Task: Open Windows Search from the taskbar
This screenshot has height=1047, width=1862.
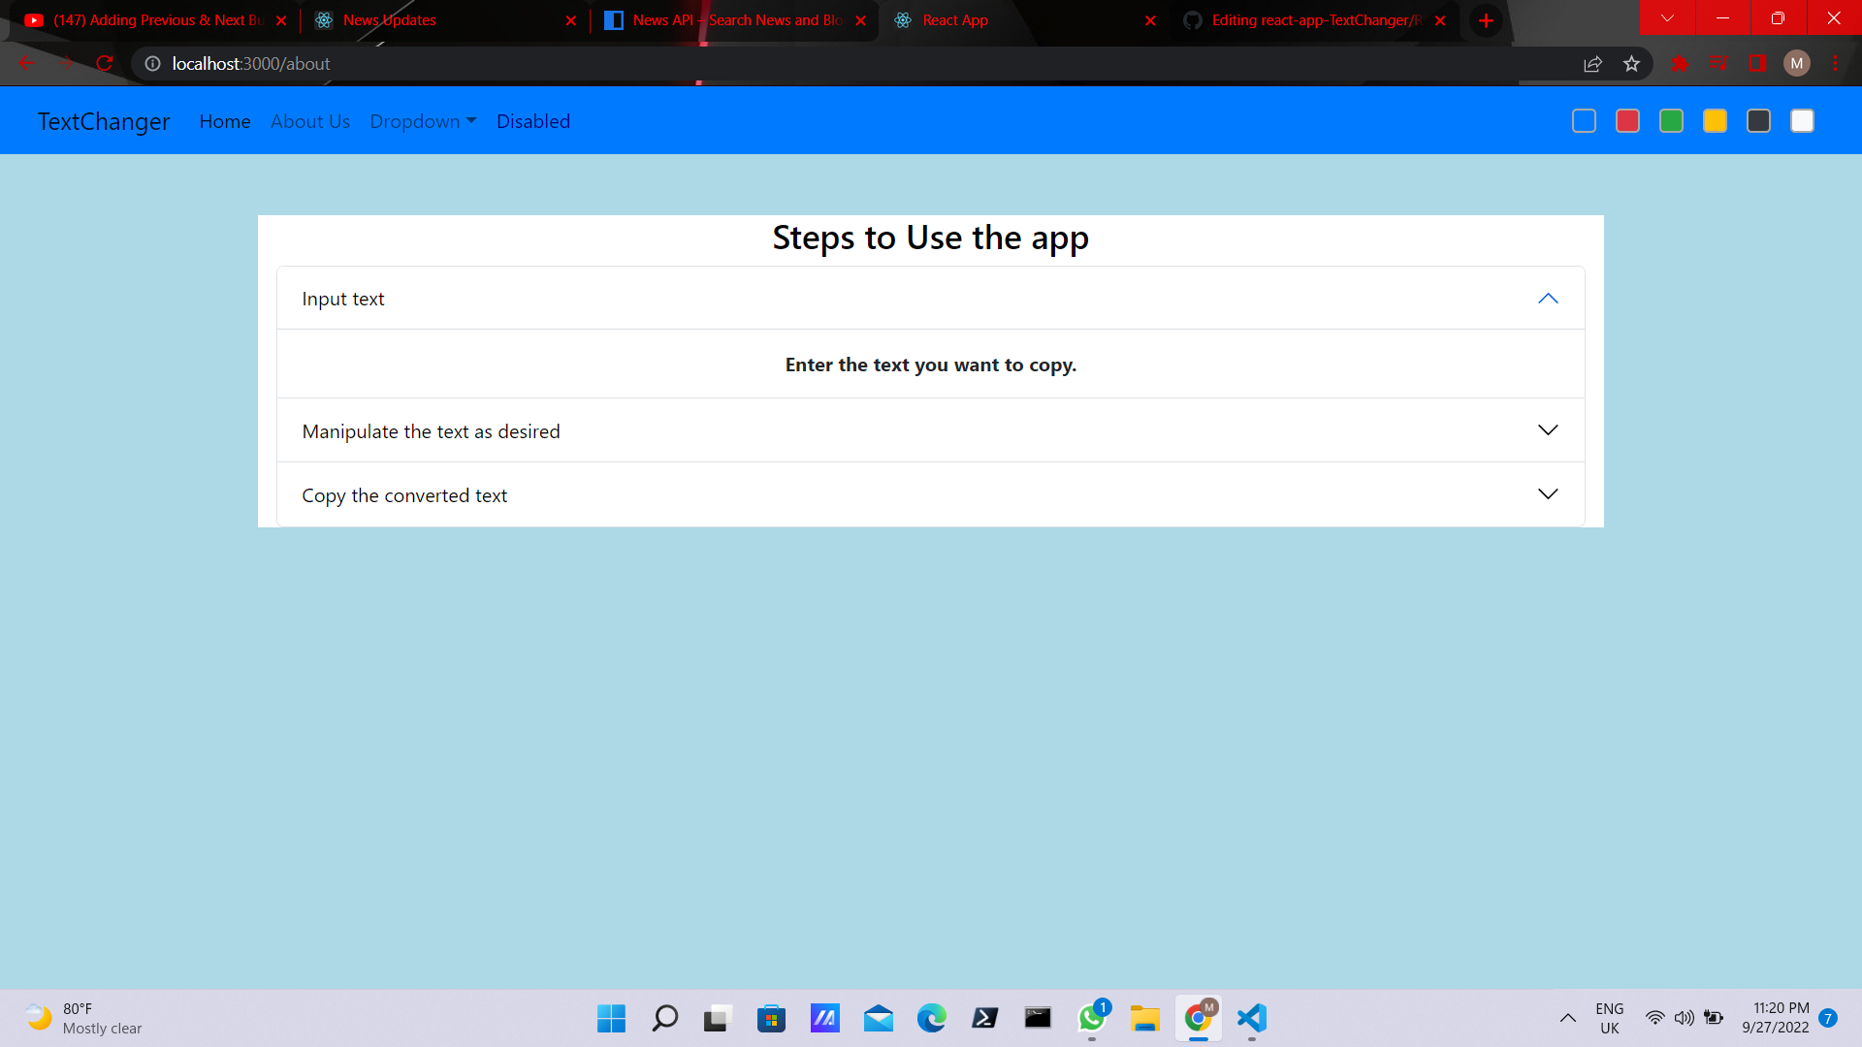Action: pyautogui.click(x=664, y=1019)
